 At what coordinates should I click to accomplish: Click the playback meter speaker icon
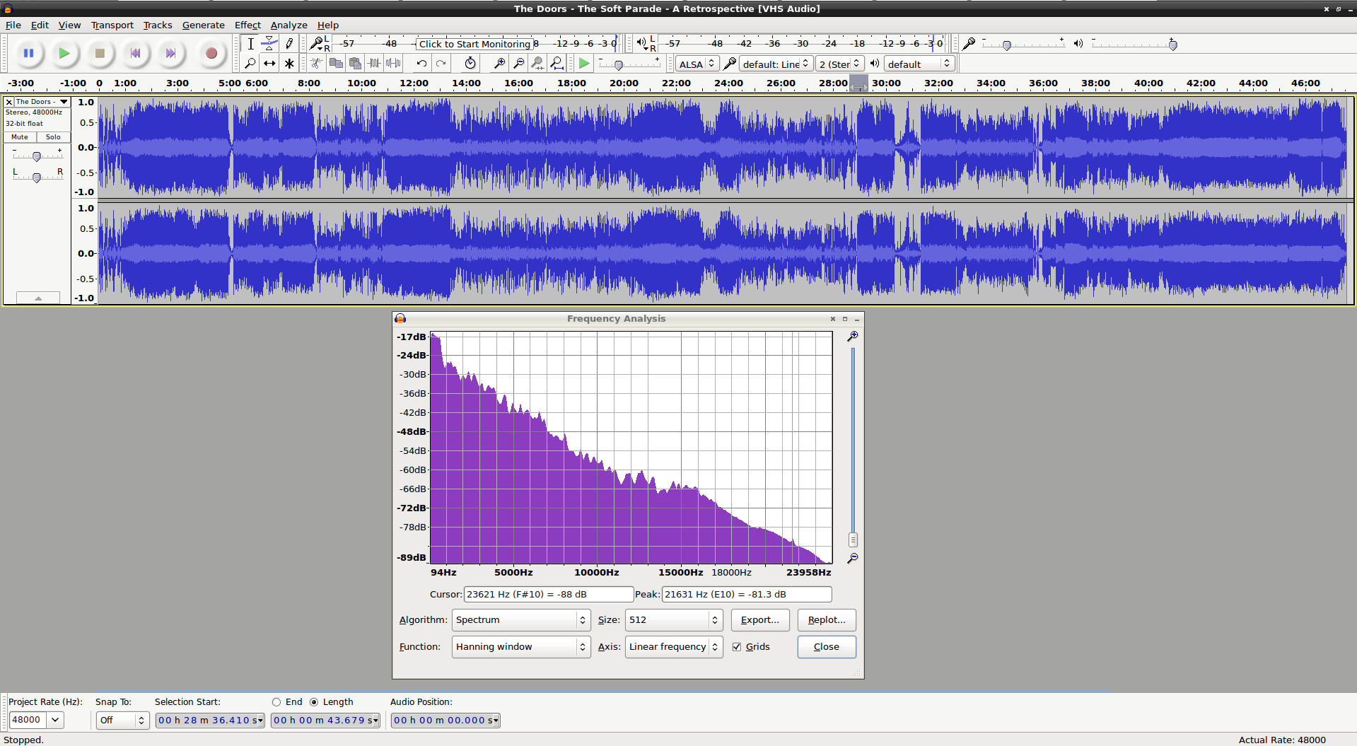641,44
